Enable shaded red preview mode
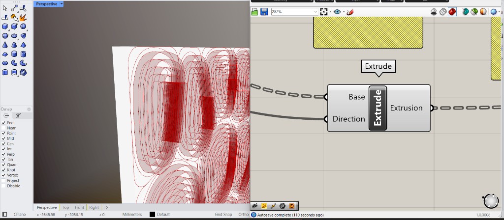The image size is (504, 220). tap(452, 12)
